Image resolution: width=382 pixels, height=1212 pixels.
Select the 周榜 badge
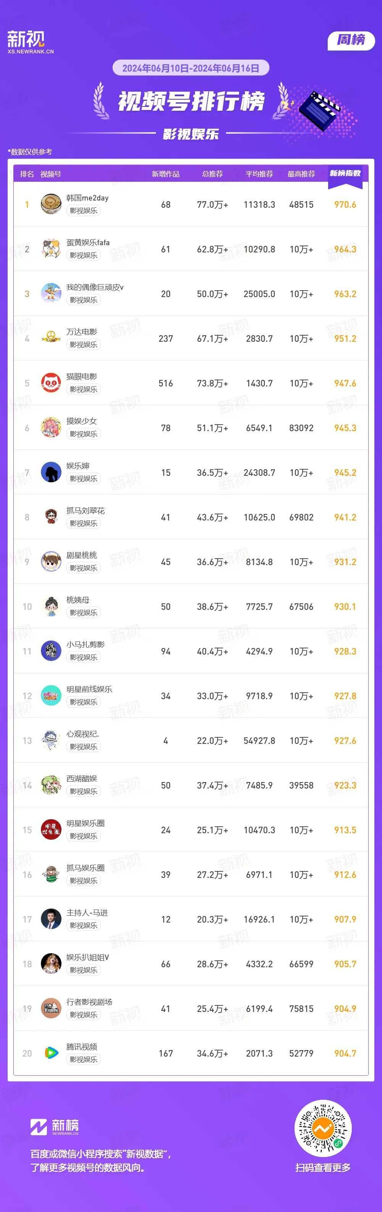[x=351, y=40]
